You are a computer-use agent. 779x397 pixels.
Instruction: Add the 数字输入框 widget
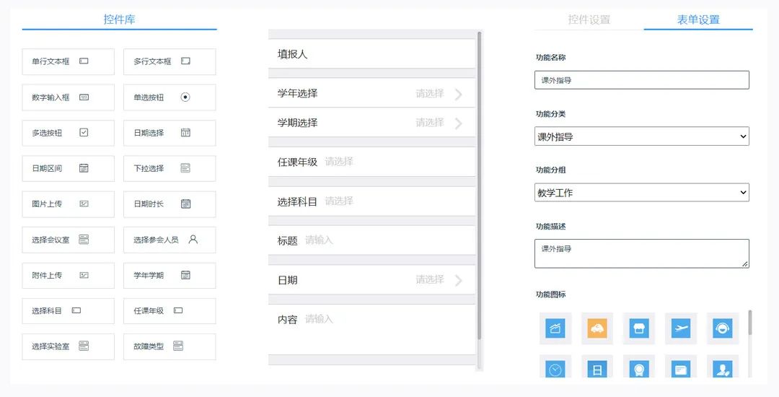point(68,97)
